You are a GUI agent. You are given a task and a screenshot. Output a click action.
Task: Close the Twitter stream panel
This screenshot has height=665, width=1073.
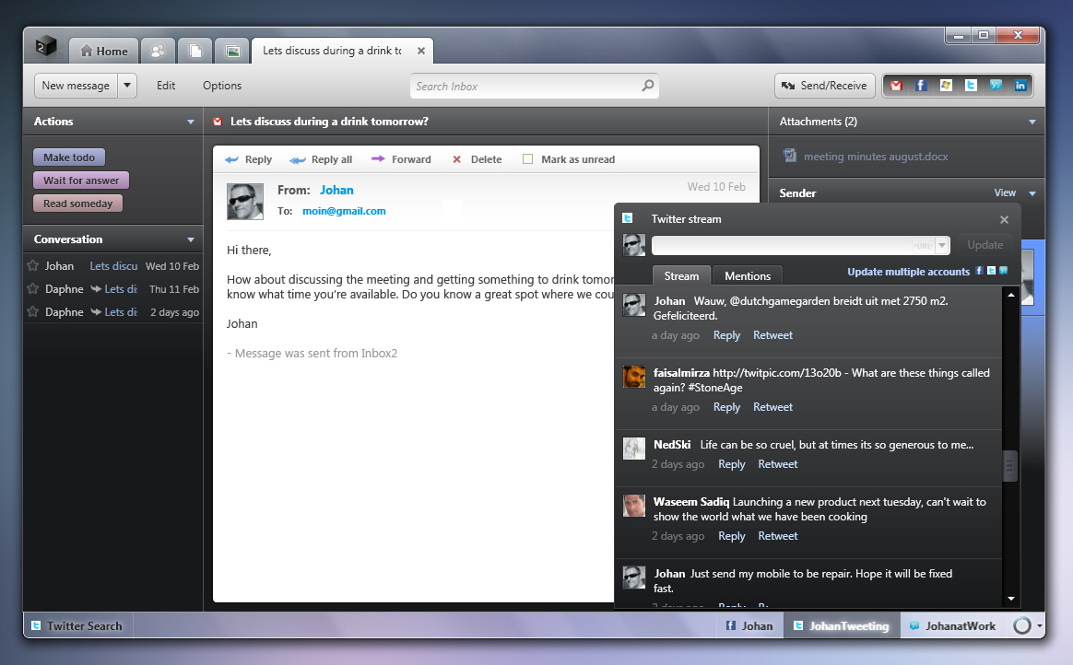(1004, 219)
